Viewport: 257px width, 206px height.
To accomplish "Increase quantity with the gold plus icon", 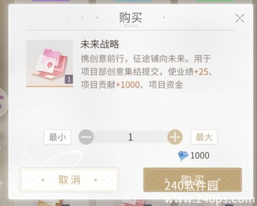I will click(x=175, y=137).
